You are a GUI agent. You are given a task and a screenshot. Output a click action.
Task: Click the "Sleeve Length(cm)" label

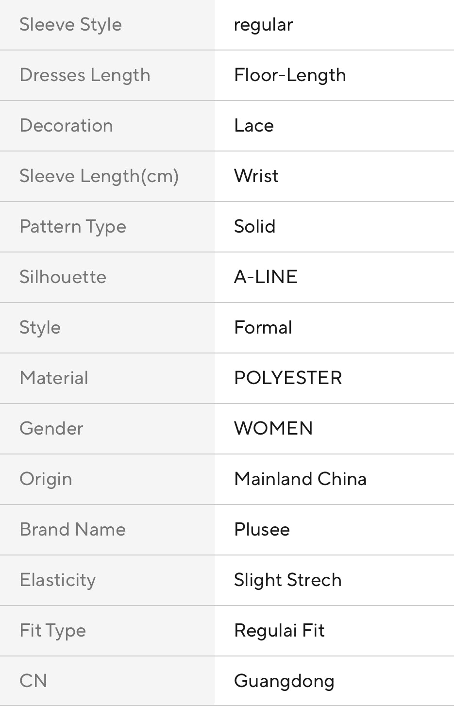pos(99,176)
